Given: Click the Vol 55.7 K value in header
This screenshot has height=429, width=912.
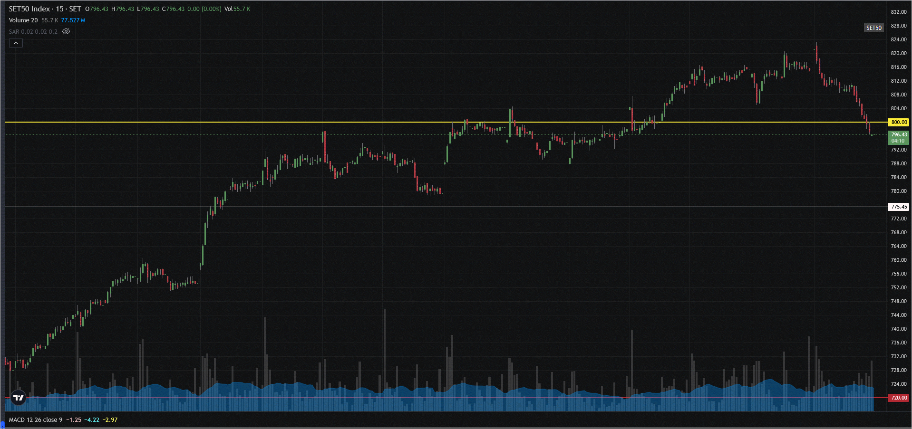Looking at the screenshot, I should [237, 9].
